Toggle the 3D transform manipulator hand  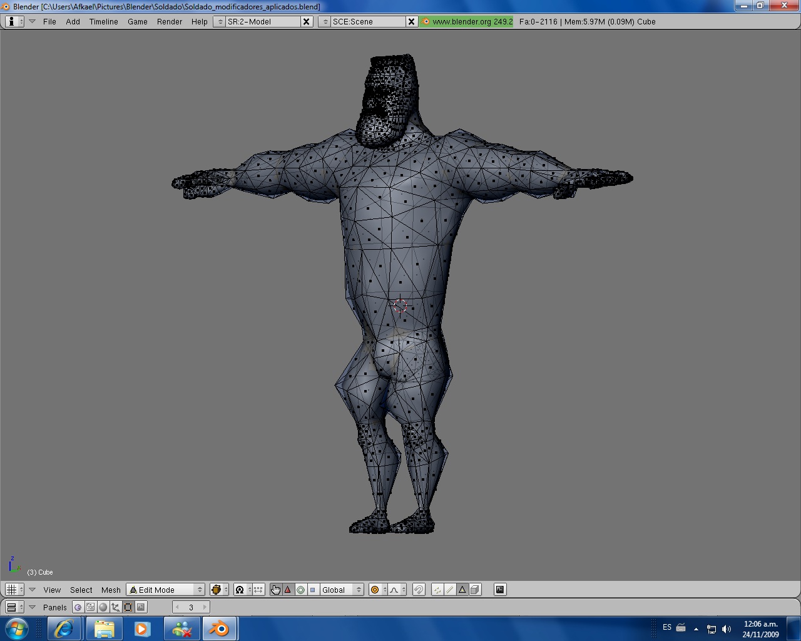tap(275, 590)
